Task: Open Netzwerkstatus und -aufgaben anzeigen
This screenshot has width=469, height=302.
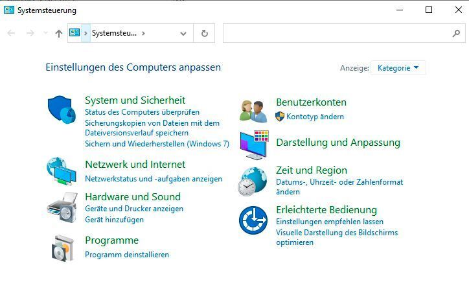Action: click(154, 179)
